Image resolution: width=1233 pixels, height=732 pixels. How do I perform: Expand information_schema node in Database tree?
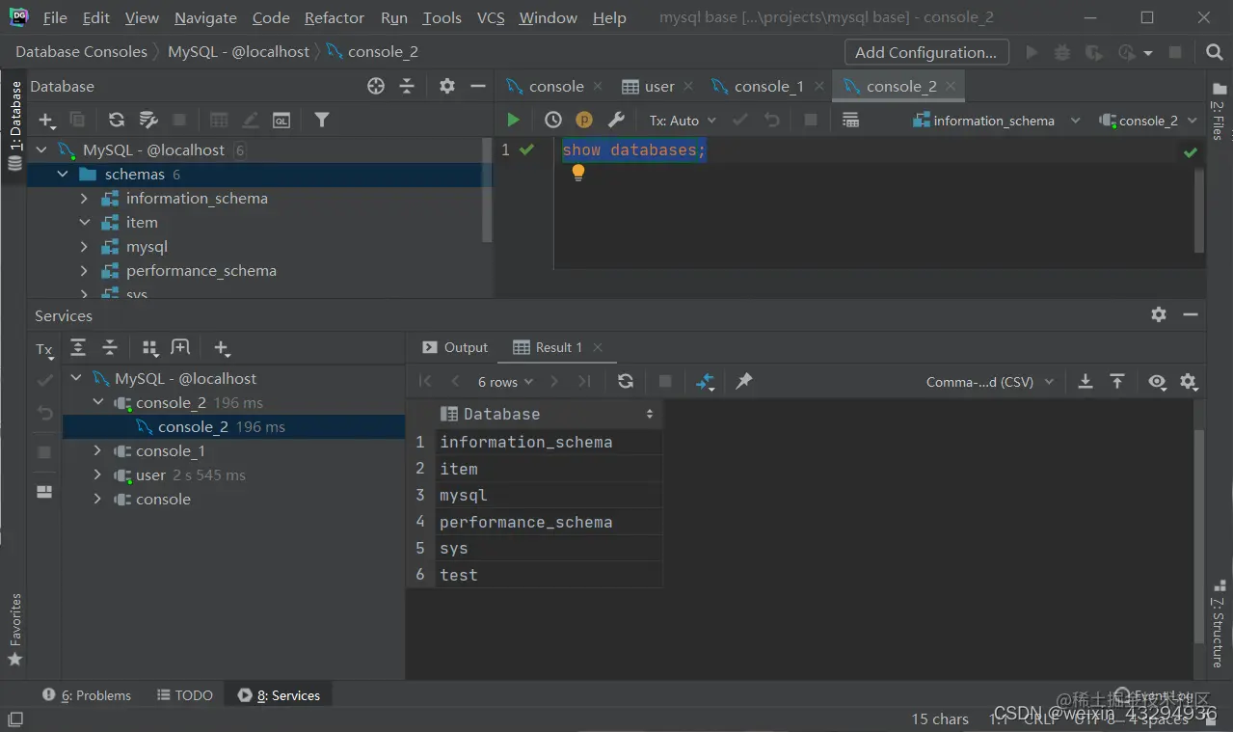pyautogui.click(x=84, y=198)
